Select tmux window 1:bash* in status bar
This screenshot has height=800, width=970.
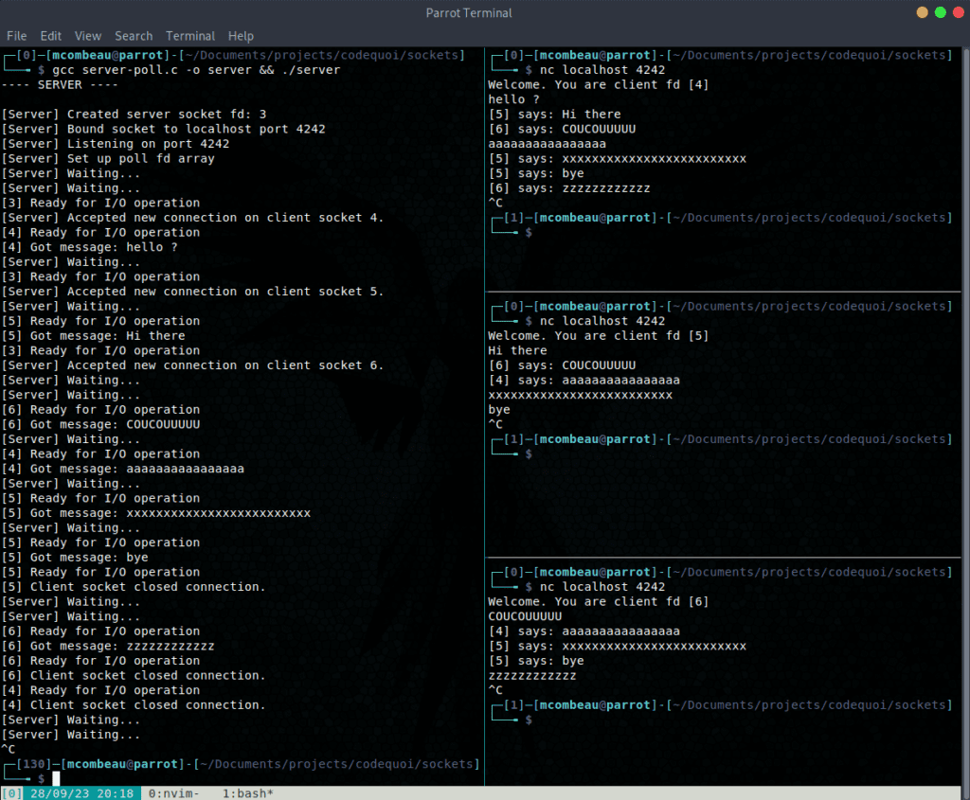click(248, 793)
